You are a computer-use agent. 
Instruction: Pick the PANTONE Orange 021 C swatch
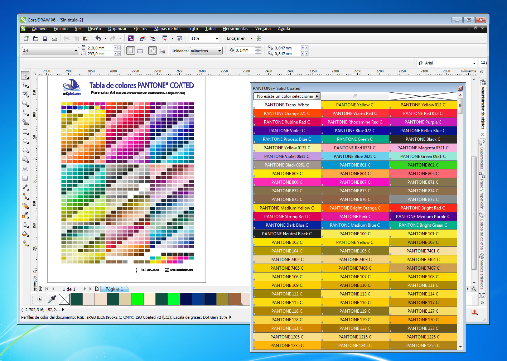287,114
